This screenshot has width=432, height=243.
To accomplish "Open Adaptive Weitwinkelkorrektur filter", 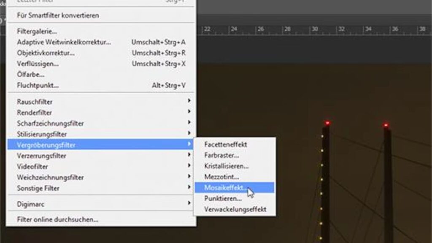I will pos(64,42).
